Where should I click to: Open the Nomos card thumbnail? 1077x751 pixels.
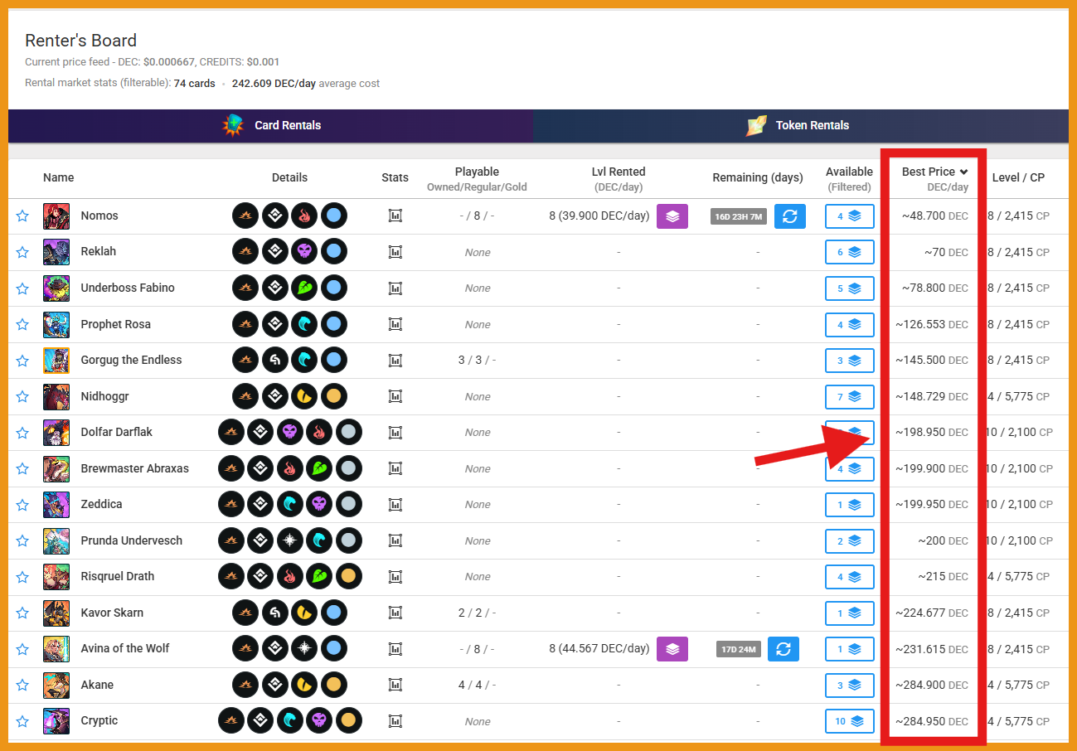point(56,216)
